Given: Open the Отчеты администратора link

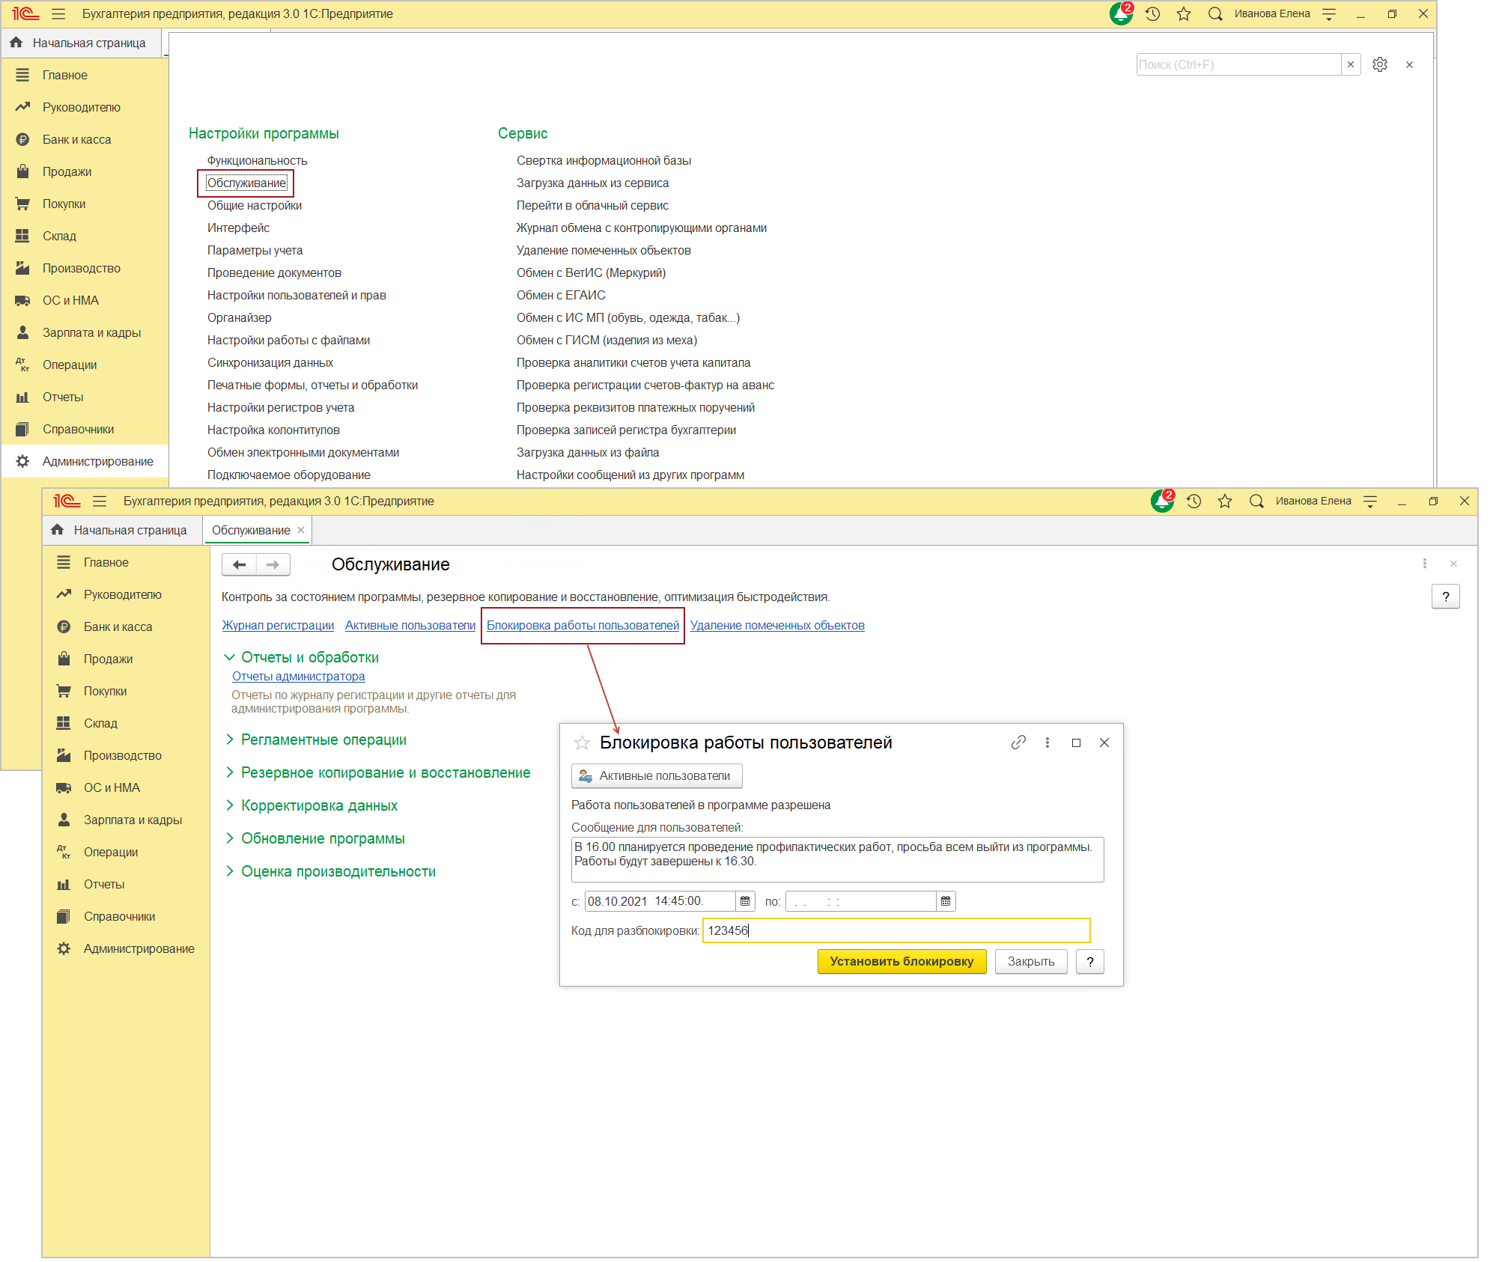Looking at the screenshot, I should click(298, 676).
